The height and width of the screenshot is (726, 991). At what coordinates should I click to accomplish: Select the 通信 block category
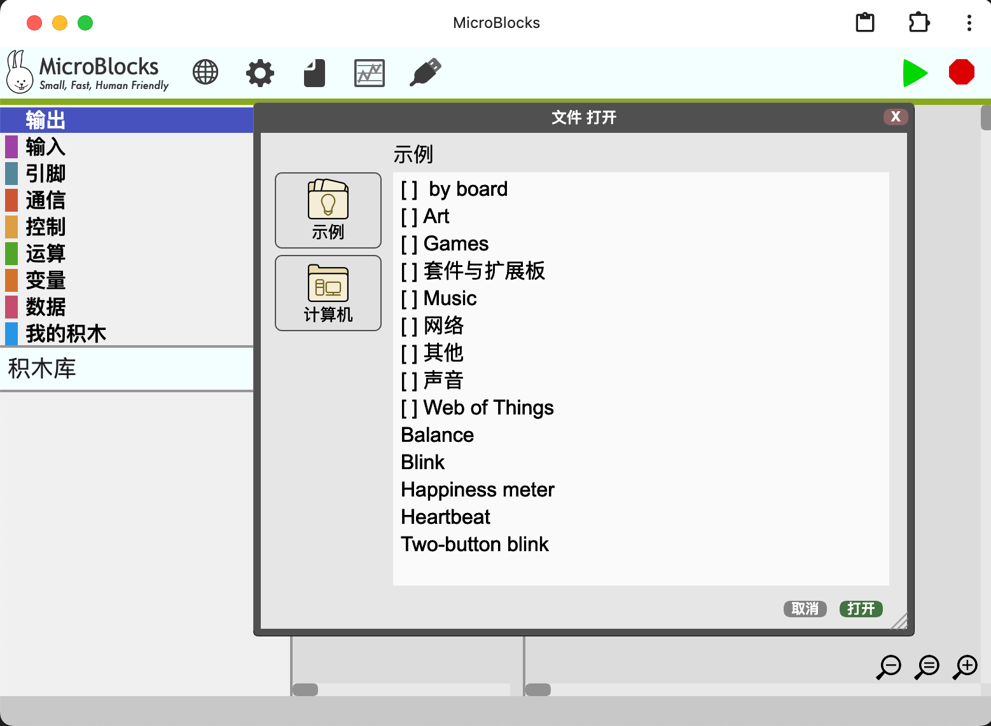[x=127, y=200]
